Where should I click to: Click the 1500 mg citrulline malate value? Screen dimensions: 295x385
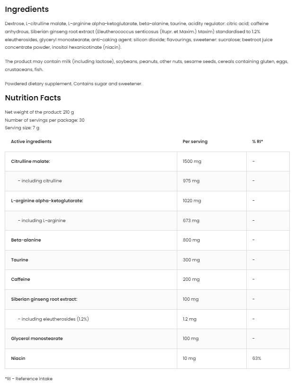191,161
